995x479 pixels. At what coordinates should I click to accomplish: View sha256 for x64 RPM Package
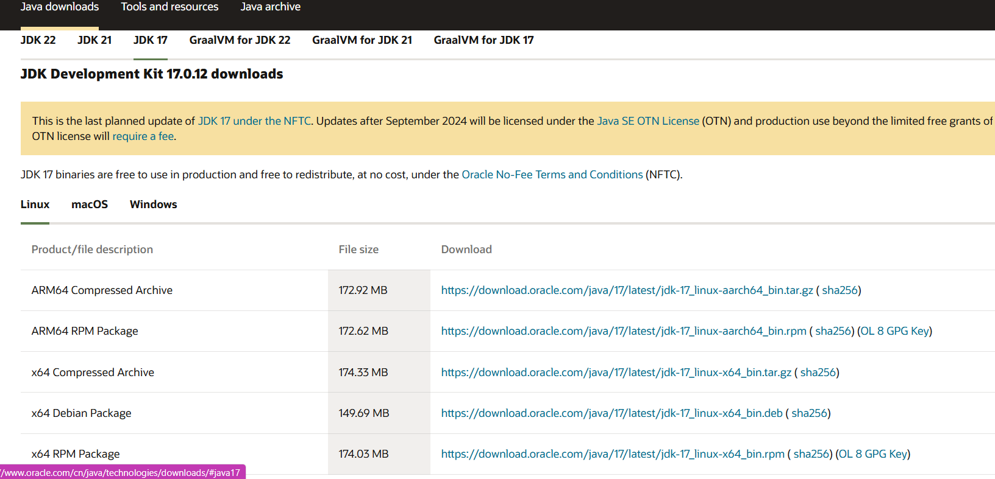[811, 454]
